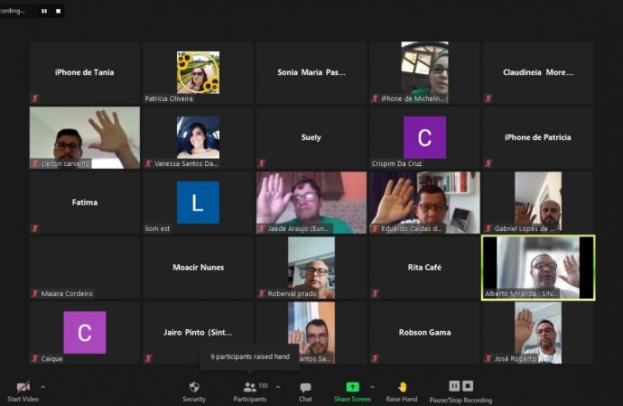Select the cleiton carvalho video tile
This screenshot has width=623, height=406.
click(x=85, y=137)
